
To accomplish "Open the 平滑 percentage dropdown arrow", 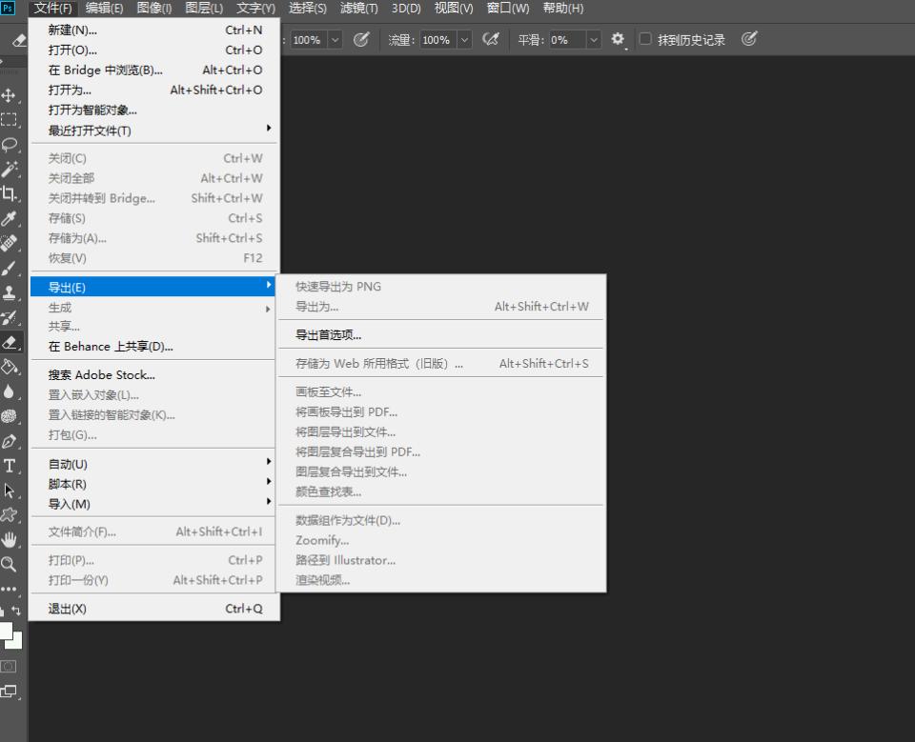I will [593, 40].
